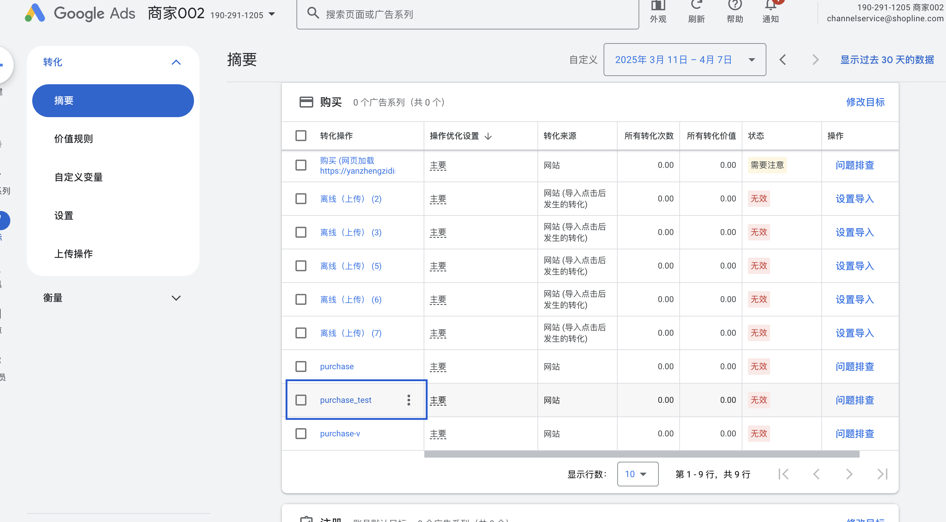Image resolution: width=946 pixels, height=522 pixels.
Task: Click the account email channelservice@shopline.com
Action: pos(885,18)
